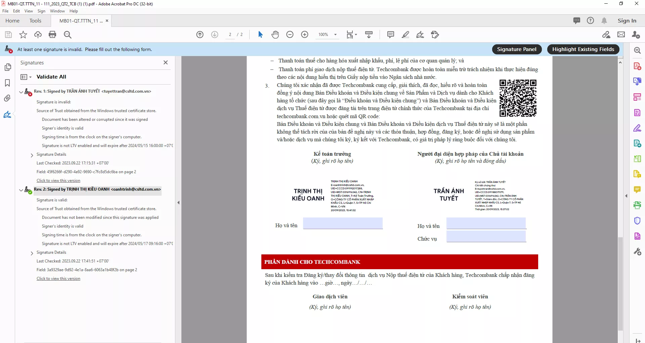Image resolution: width=645 pixels, height=343 pixels.
Task: Open the fit page options tool
Action: pos(352,35)
